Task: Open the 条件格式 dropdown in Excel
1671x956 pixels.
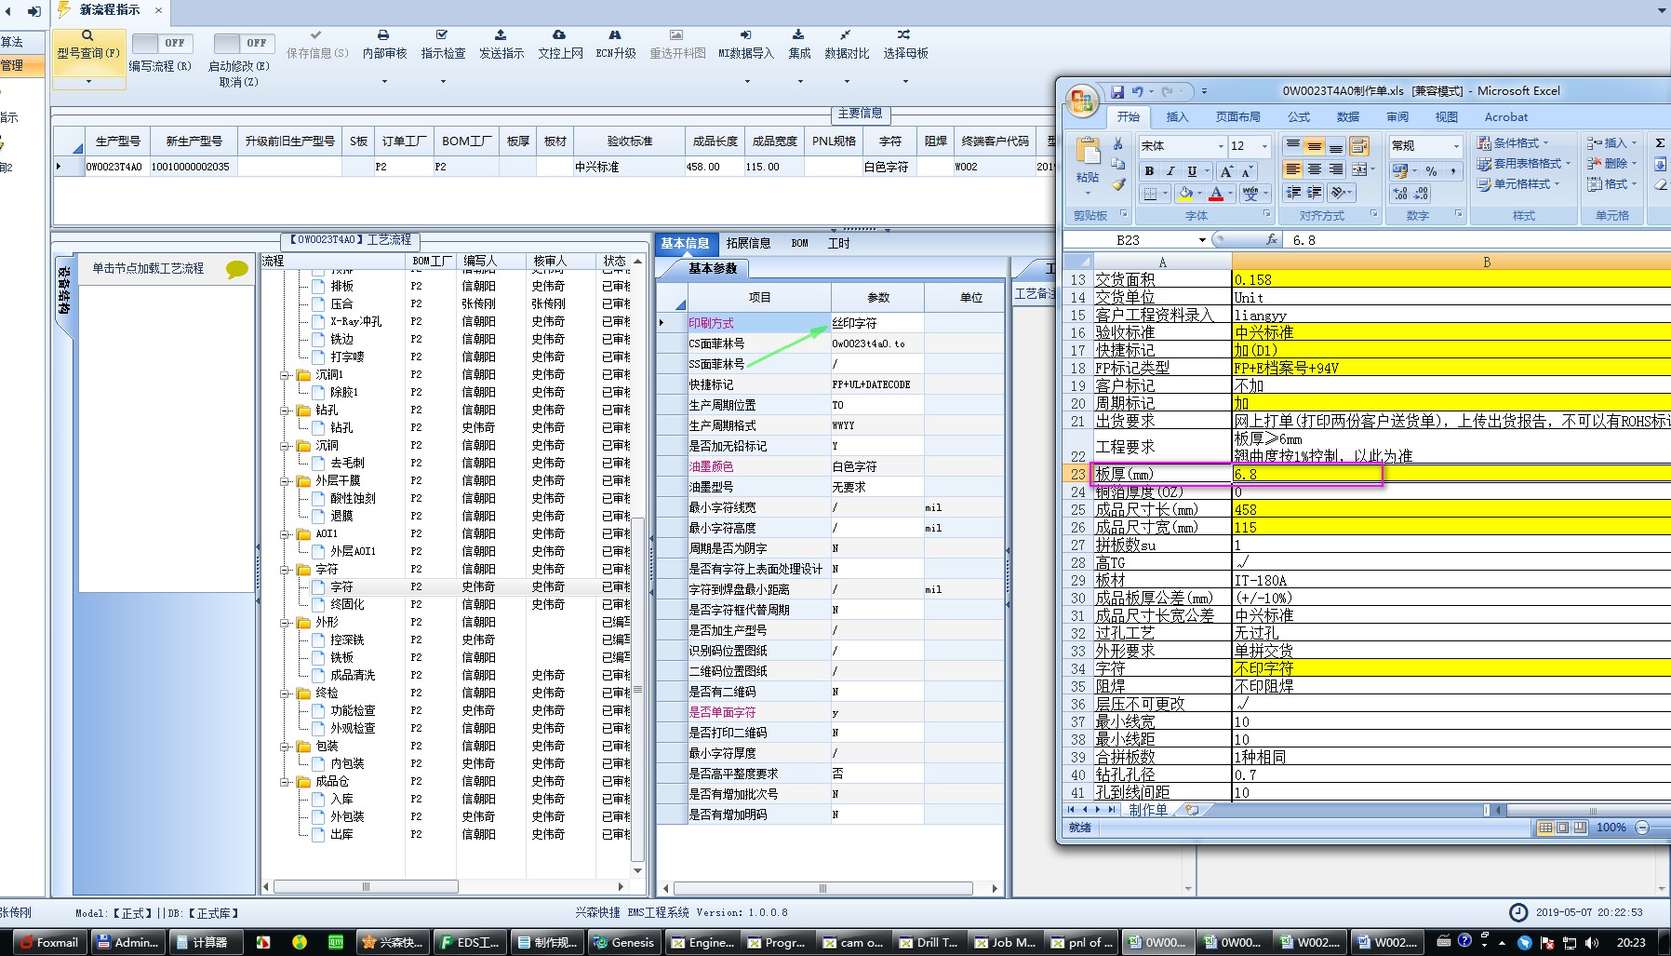Action: pyautogui.click(x=1513, y=143)
